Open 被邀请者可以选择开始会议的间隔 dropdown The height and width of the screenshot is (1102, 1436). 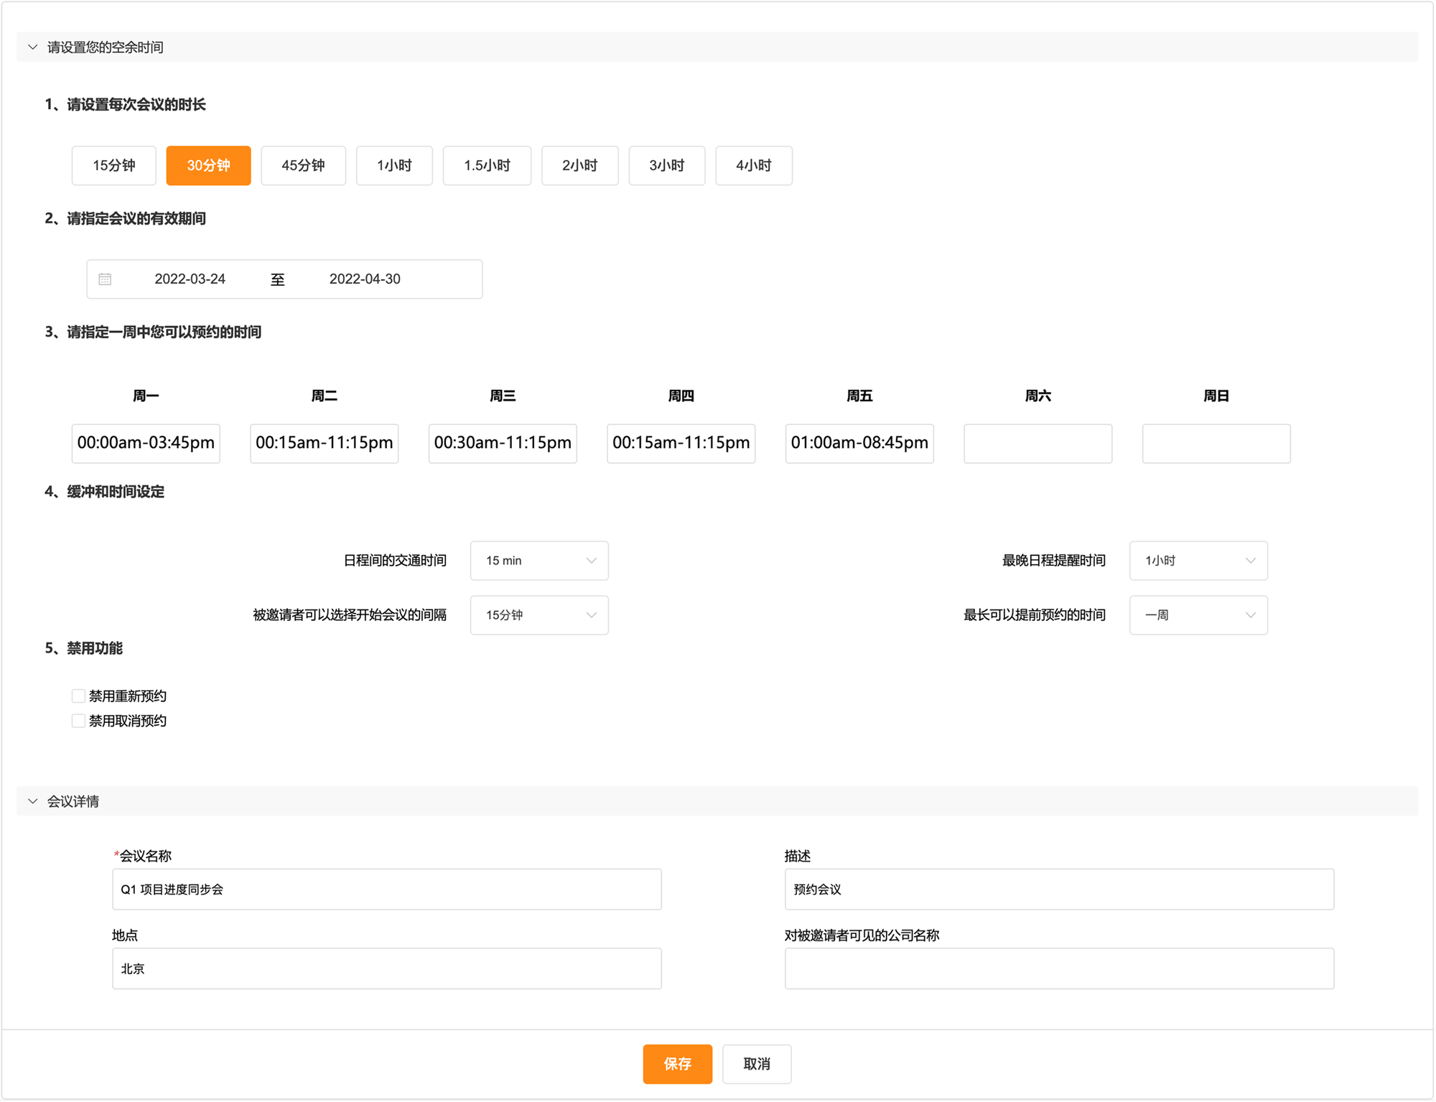[538, 615]
